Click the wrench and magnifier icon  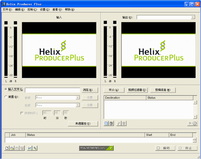click(x=35, y=148)
